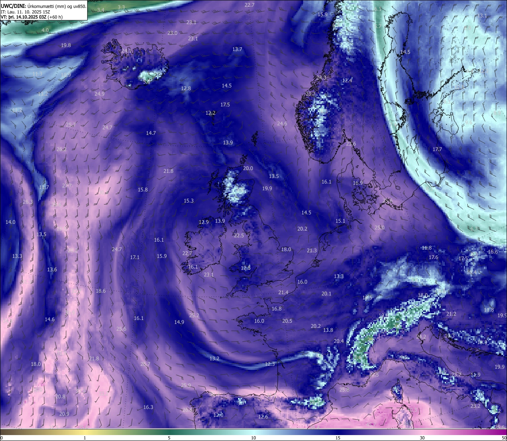507x441 pixels.
Task: Click the map value 17.1
Action: tap(135, 257)
